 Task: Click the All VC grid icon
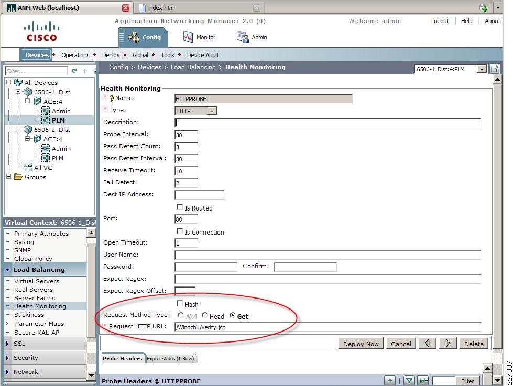coord(28,167)
